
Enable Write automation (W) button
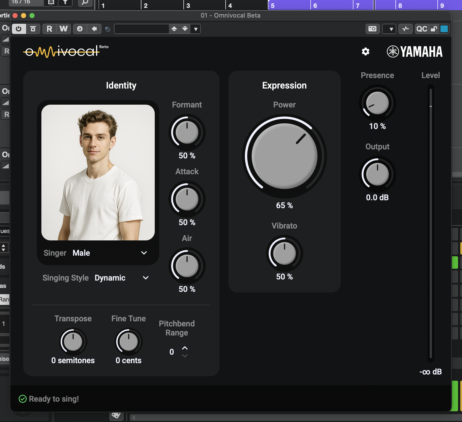click(x=63, y=29)
